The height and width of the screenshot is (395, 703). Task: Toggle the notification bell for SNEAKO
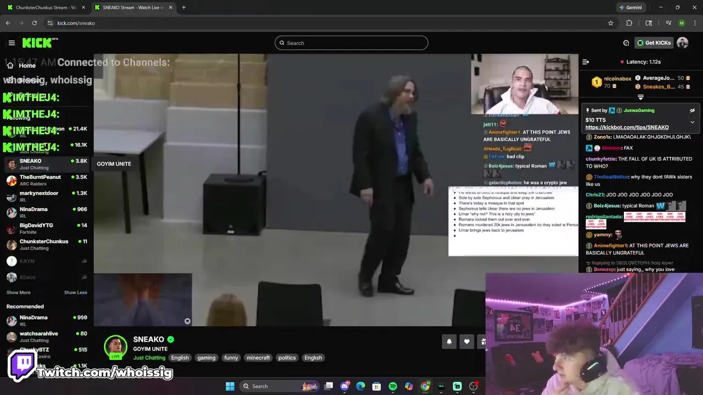(x=449, y=342)
